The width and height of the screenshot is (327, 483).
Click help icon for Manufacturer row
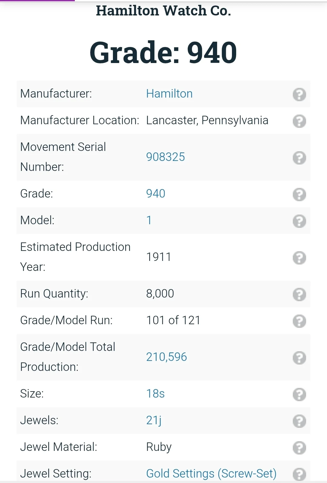tap(299, 94)
